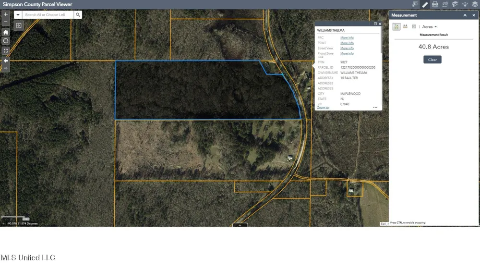Open the graduation cap help tool
Image resolution: width=480 pixels, height=270 pixels.
455,4
